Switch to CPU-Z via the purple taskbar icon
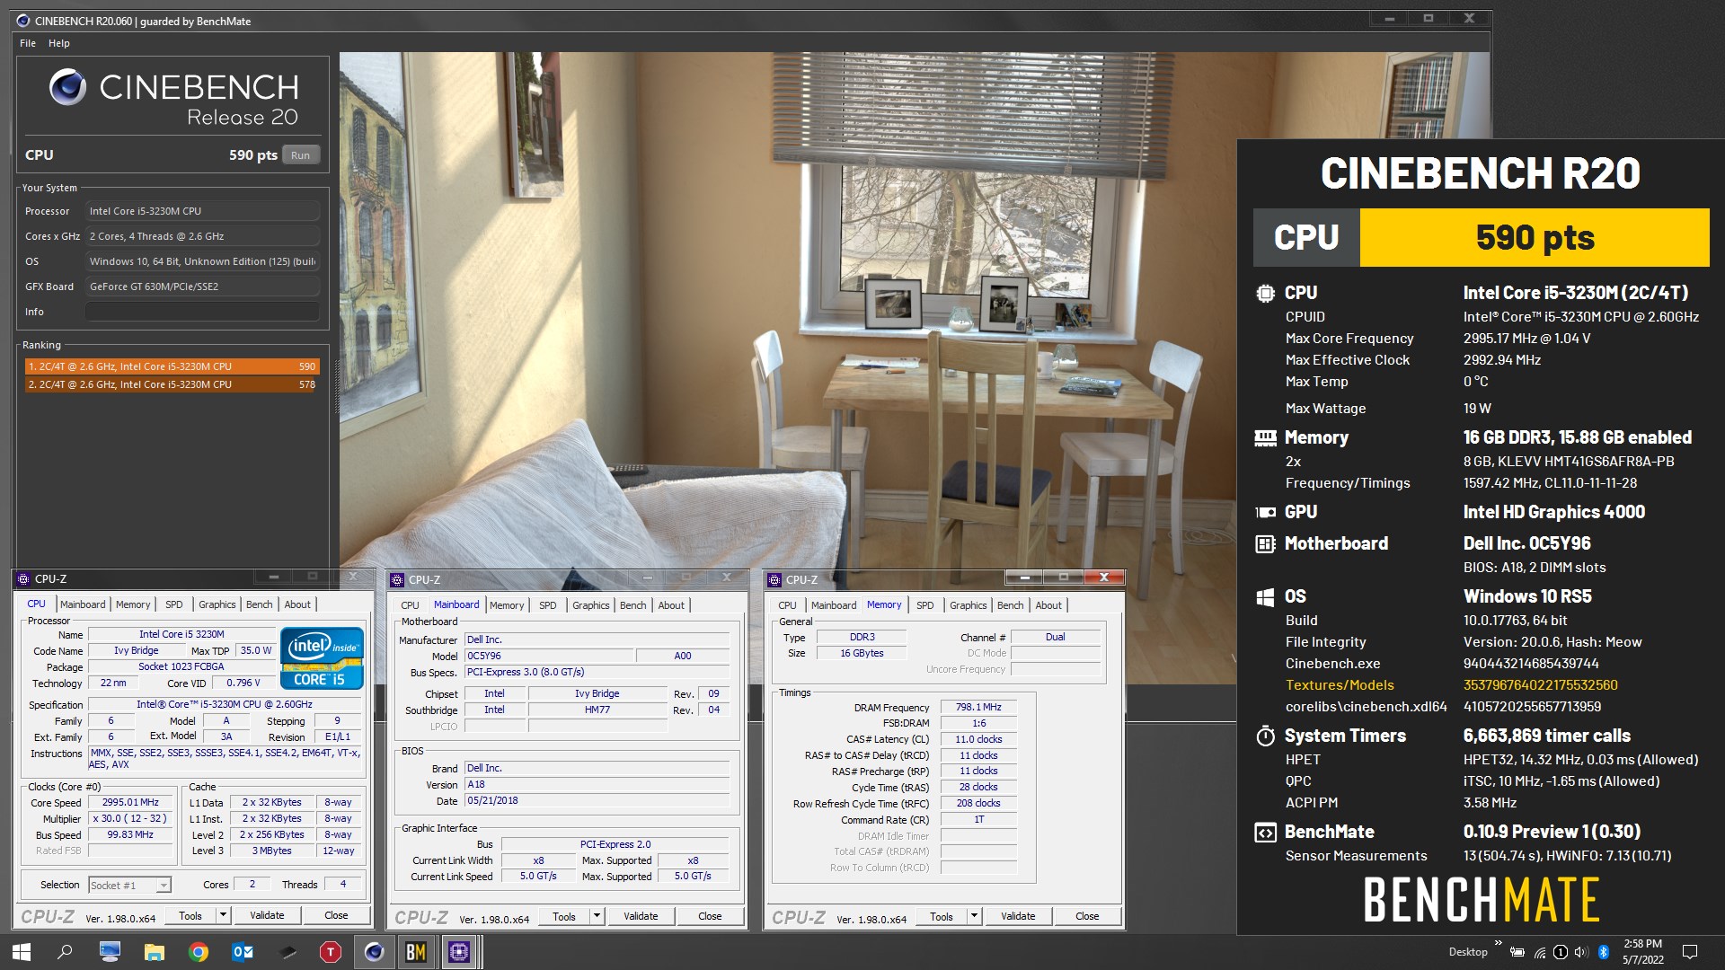The width and height of the screenshot is (1725, 970). [x=459, y=952]
